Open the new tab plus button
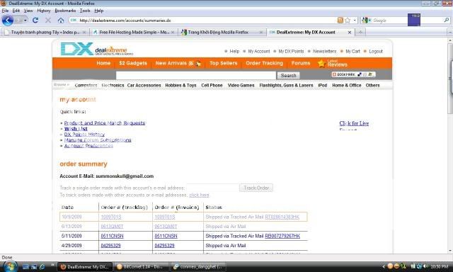This screenshot has height=272, width=453. pos(360,32)
